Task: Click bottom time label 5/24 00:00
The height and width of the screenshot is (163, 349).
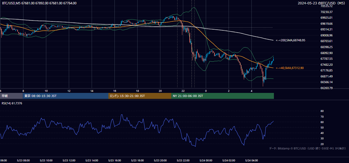Action: pyautogui.click(x=206, y=161)
